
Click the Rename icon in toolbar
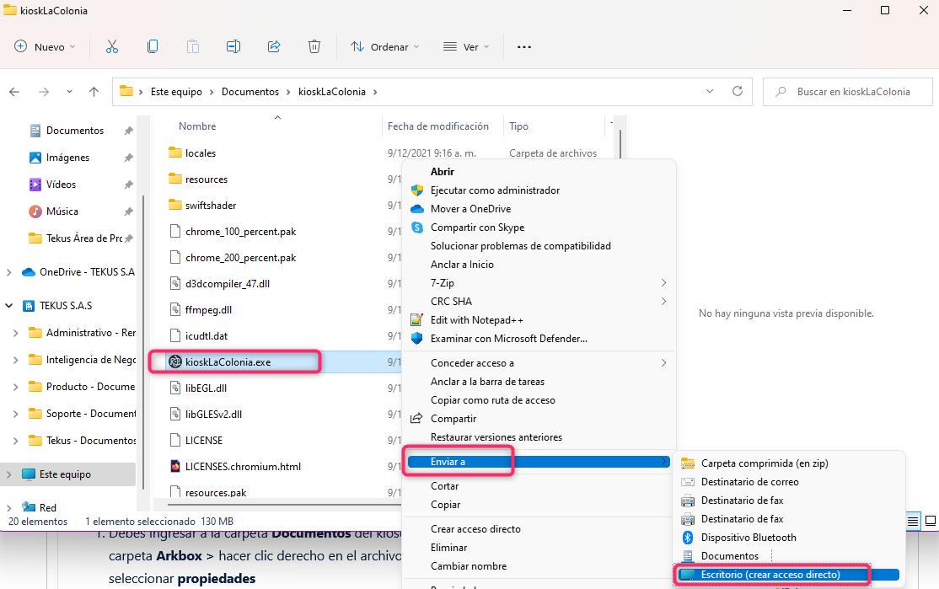pos(233,47)
